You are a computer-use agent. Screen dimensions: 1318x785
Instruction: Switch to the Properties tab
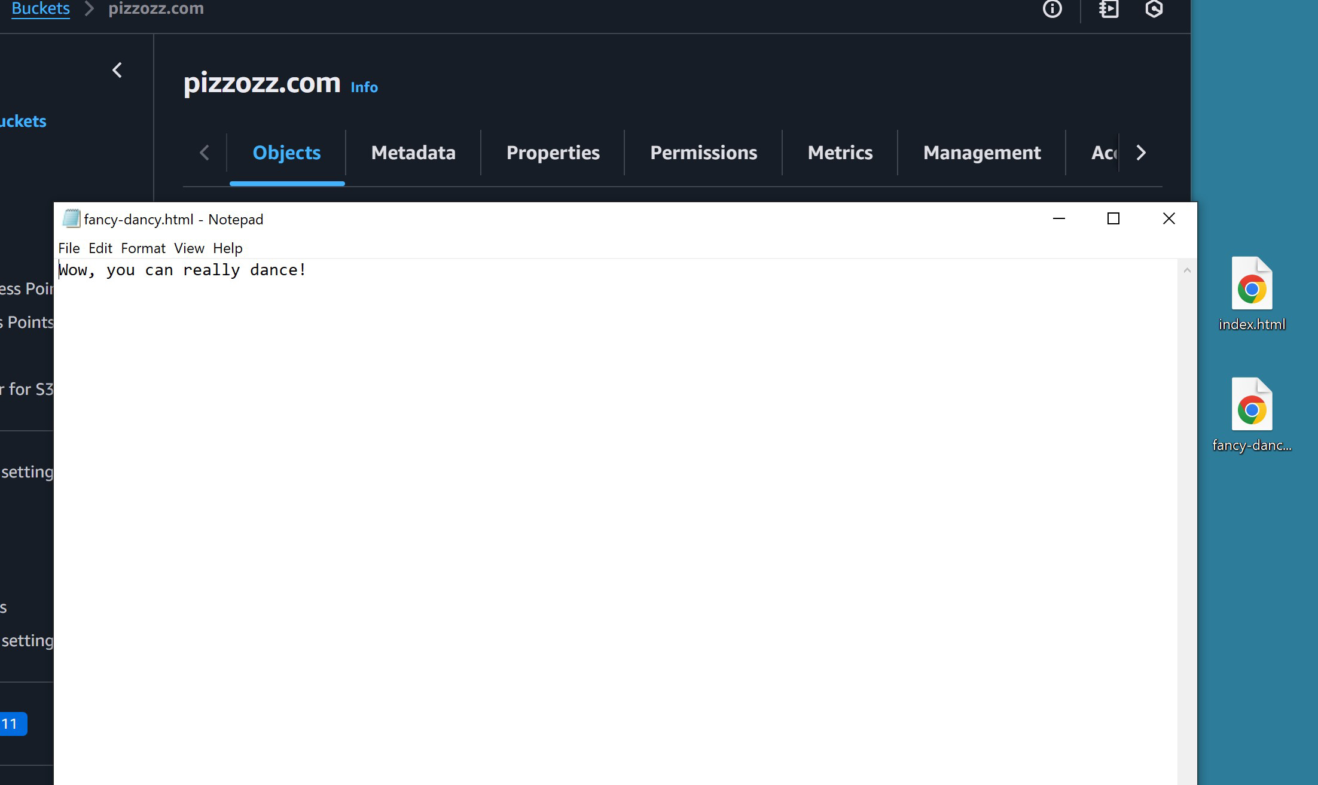tap(553, 153)
